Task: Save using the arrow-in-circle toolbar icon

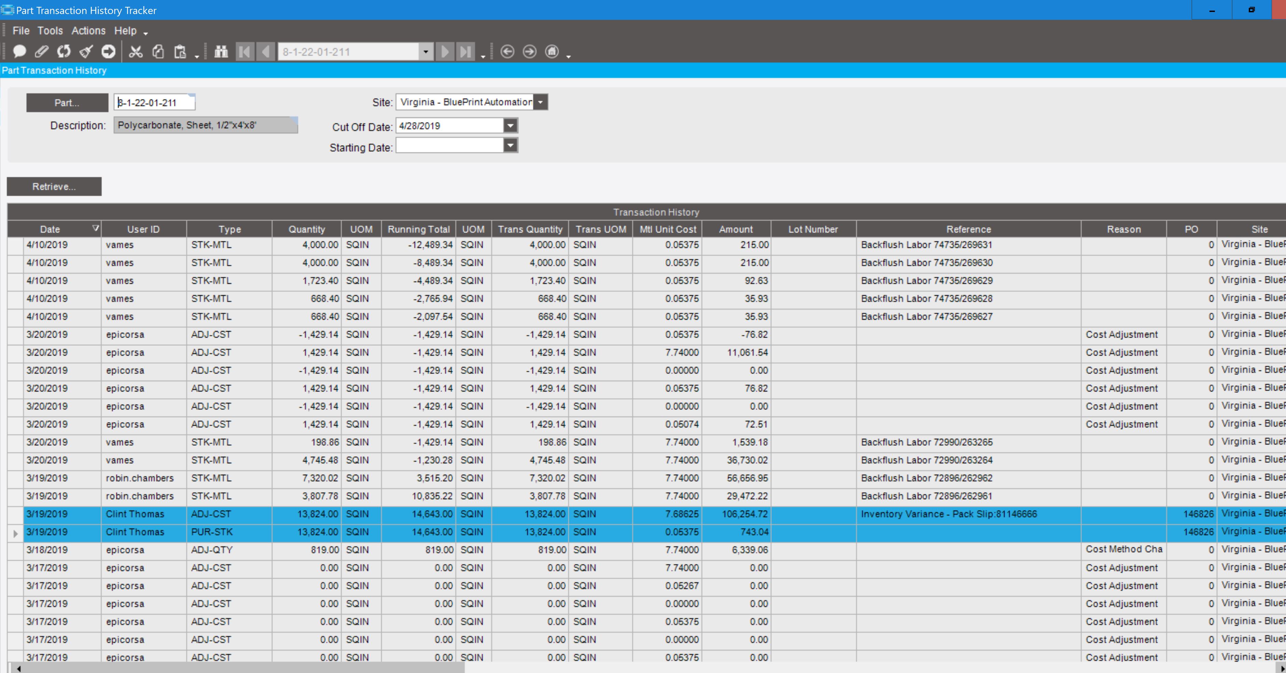Action: tap(108, 51)
